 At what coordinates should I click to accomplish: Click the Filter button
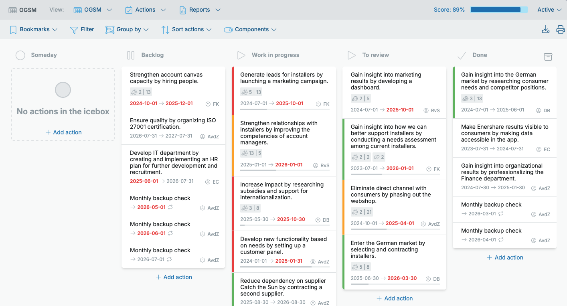[x=82, y=29]
